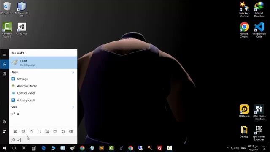Filter search results by Videos
The image size is (270, 152).
[55, 131]
